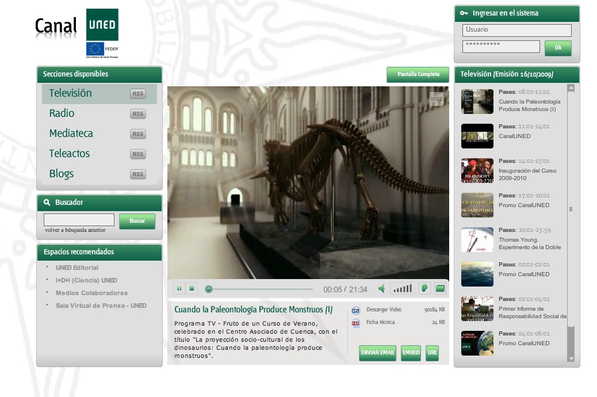Mute audio with the speaker icon
597x397 pixels.
tap(381, 289)
